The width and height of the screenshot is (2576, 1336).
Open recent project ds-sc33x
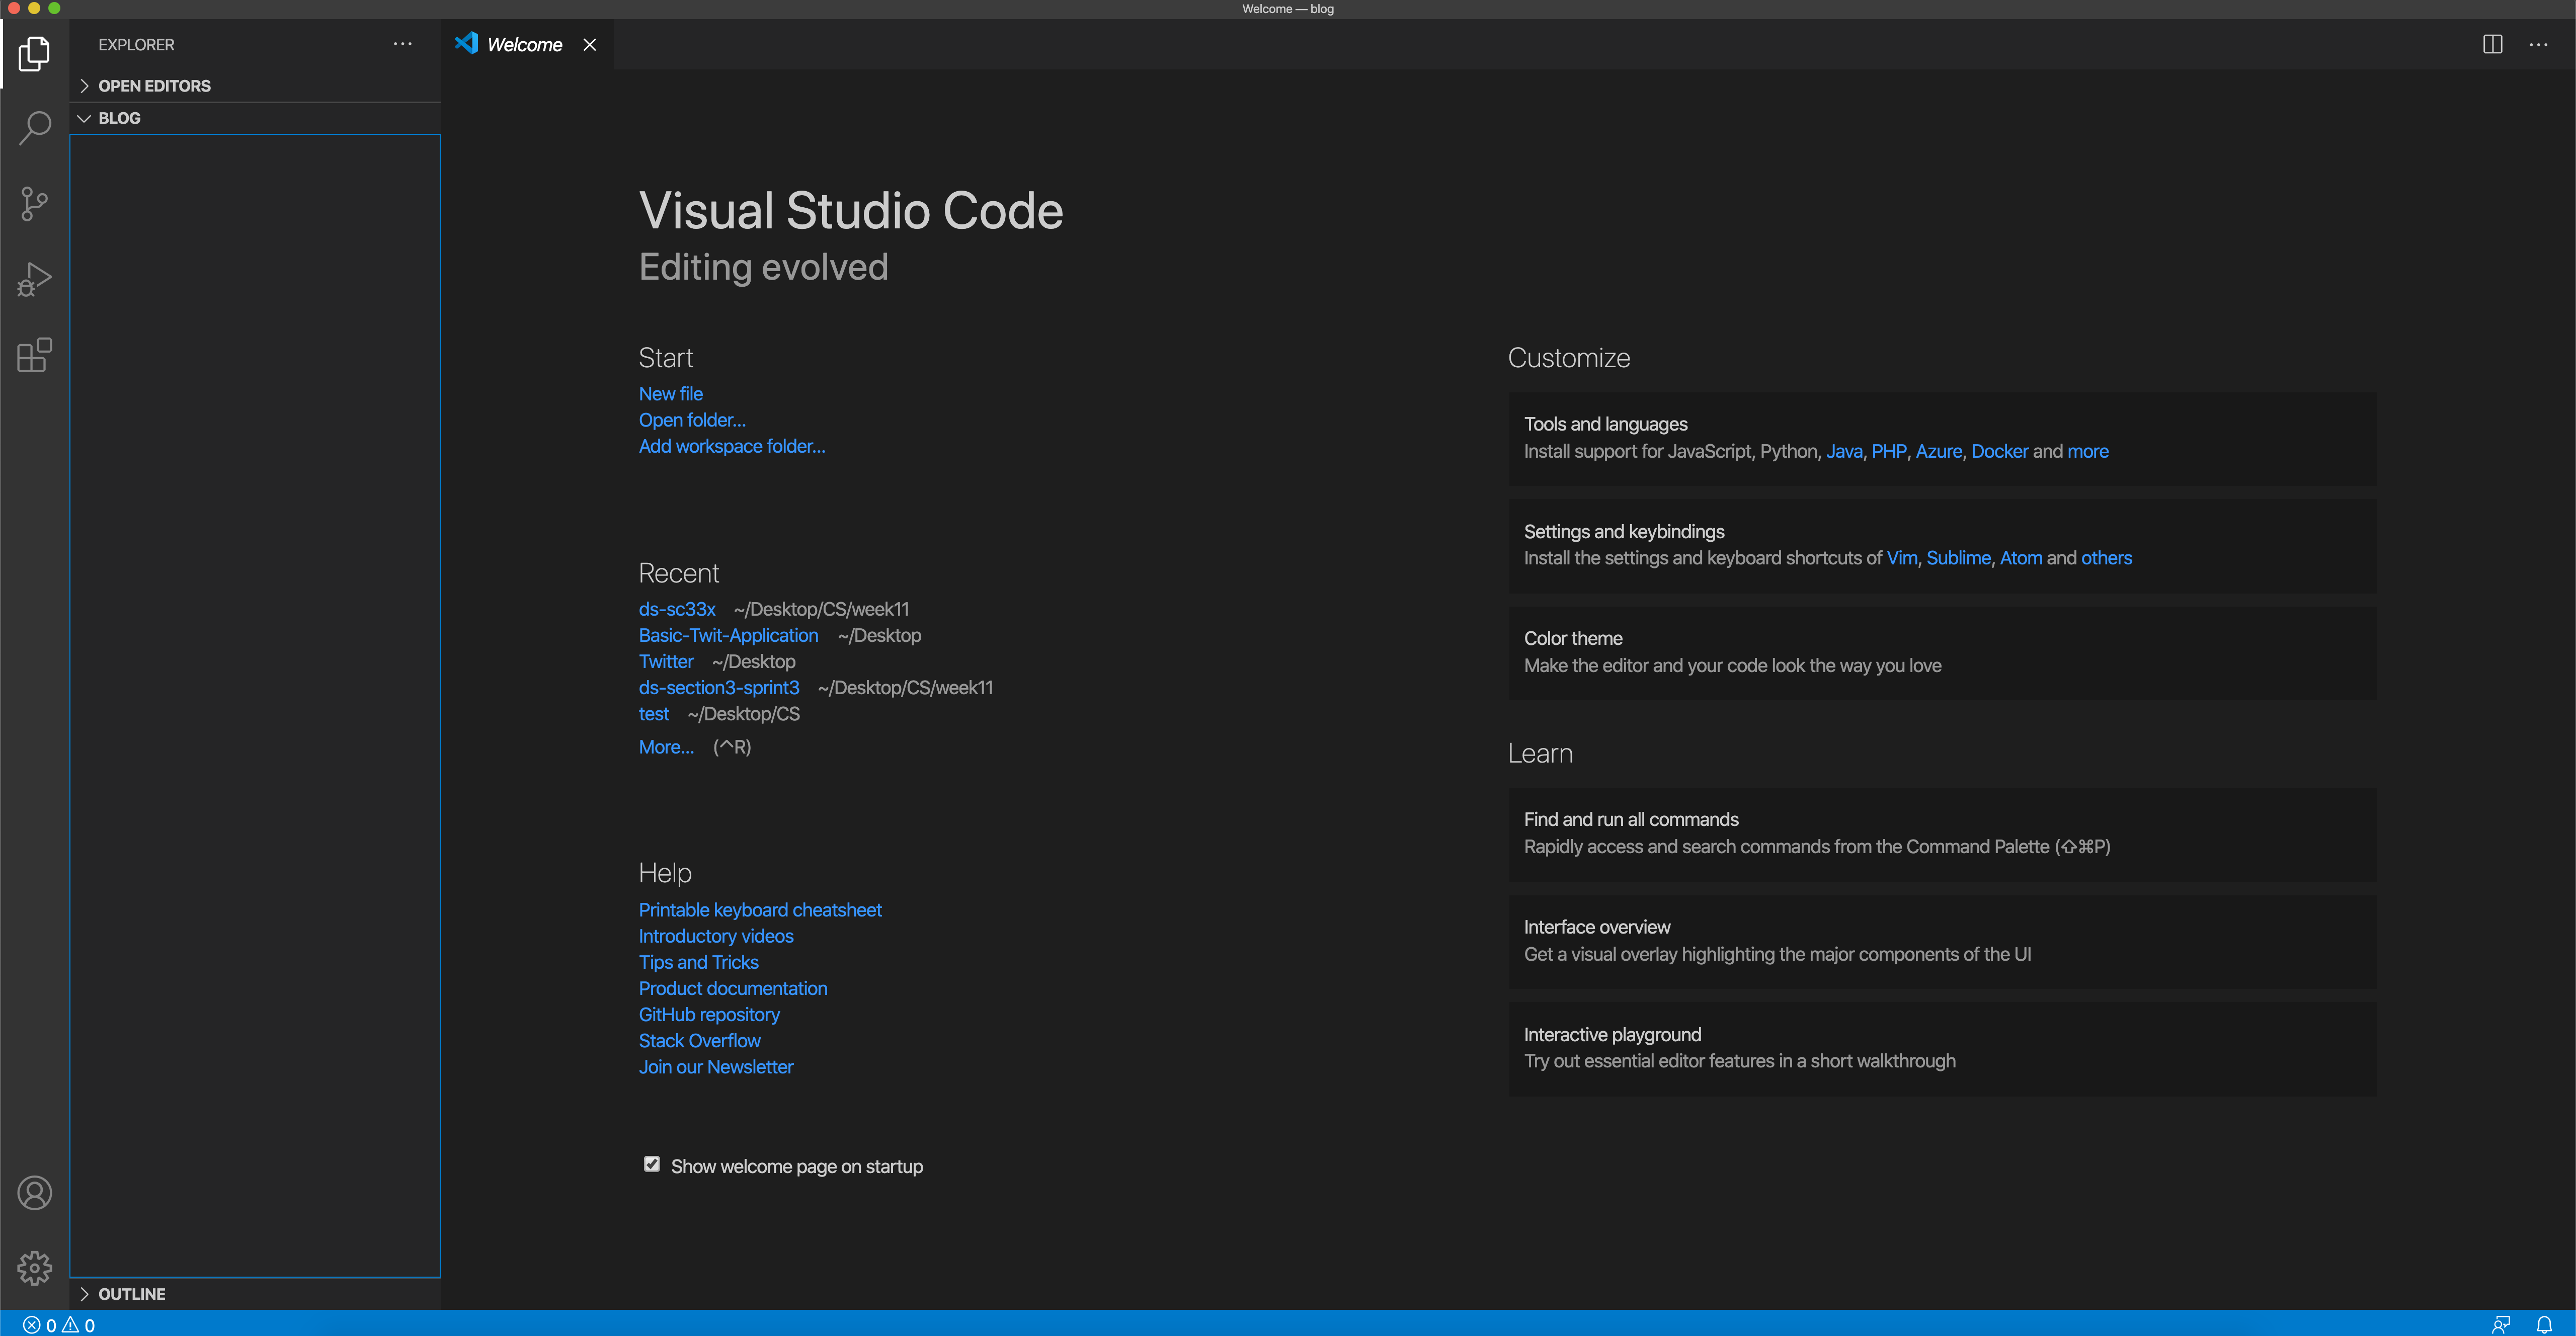677,609
